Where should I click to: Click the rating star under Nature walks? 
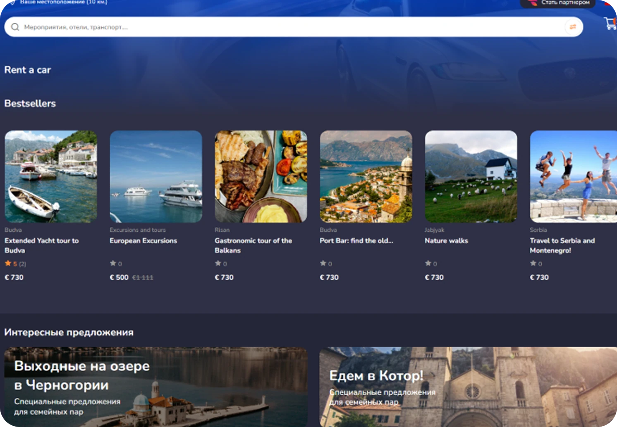[428, 263]
